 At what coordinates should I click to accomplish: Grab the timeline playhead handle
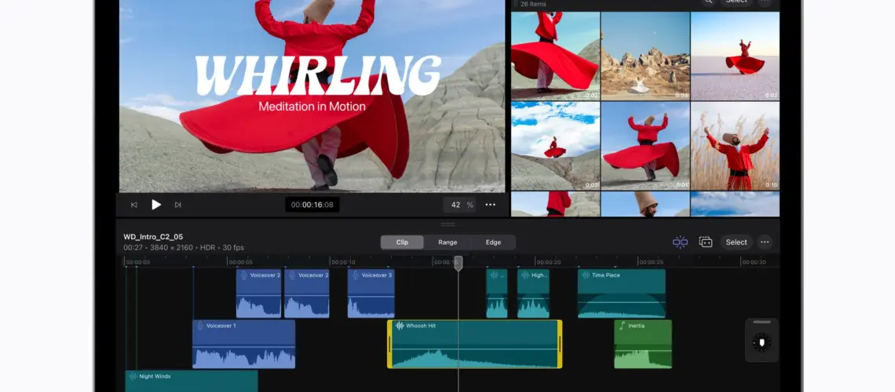(x=458, y=263)
